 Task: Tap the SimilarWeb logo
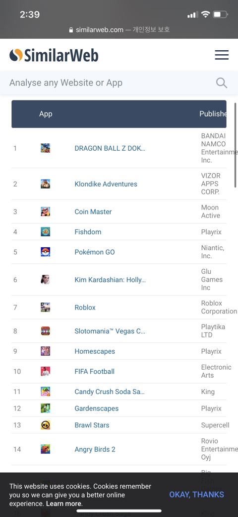click(x=54, y=55)
